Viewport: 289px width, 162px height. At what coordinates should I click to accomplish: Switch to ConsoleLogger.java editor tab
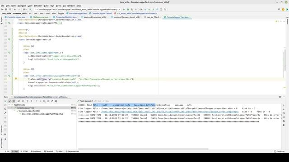coord(16,17)
